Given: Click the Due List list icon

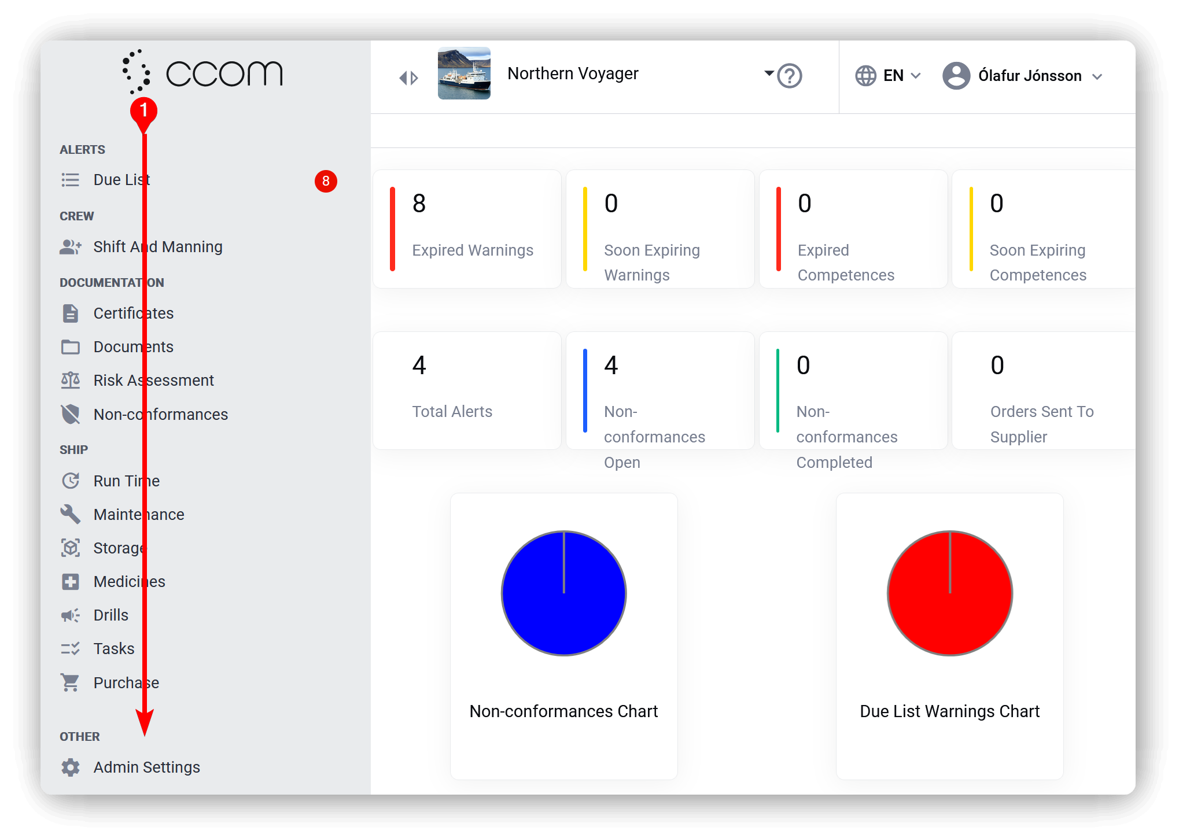Looking at the screenshot, I should click(70, 180).
